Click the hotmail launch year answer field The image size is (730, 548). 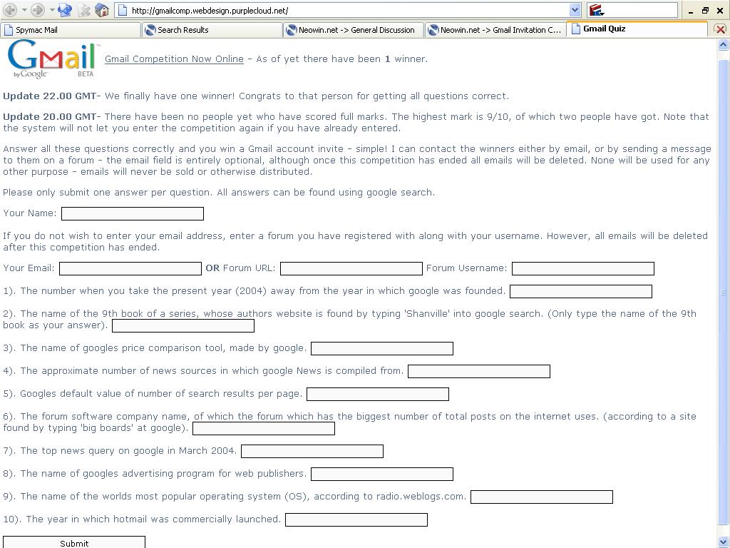[x=356, y=519]
